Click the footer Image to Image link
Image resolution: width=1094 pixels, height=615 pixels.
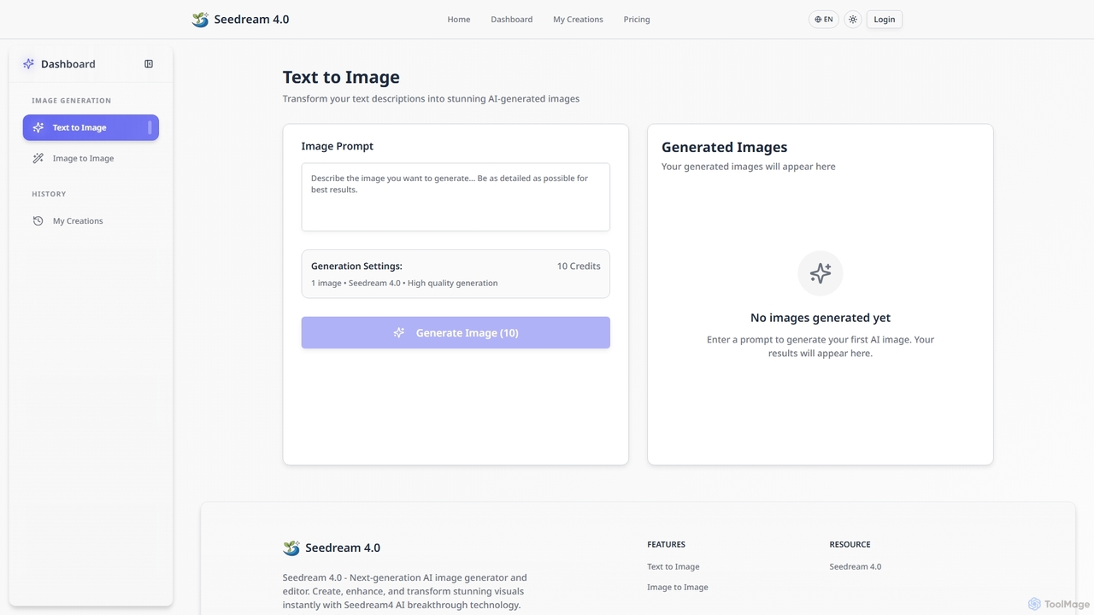(678, 587)
